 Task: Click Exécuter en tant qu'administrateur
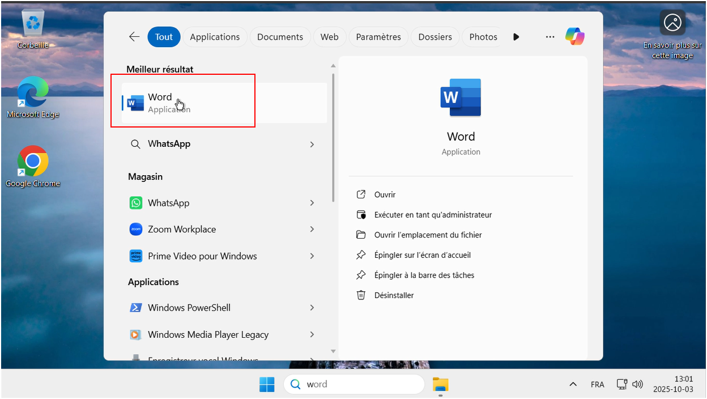tap(433, 215)
